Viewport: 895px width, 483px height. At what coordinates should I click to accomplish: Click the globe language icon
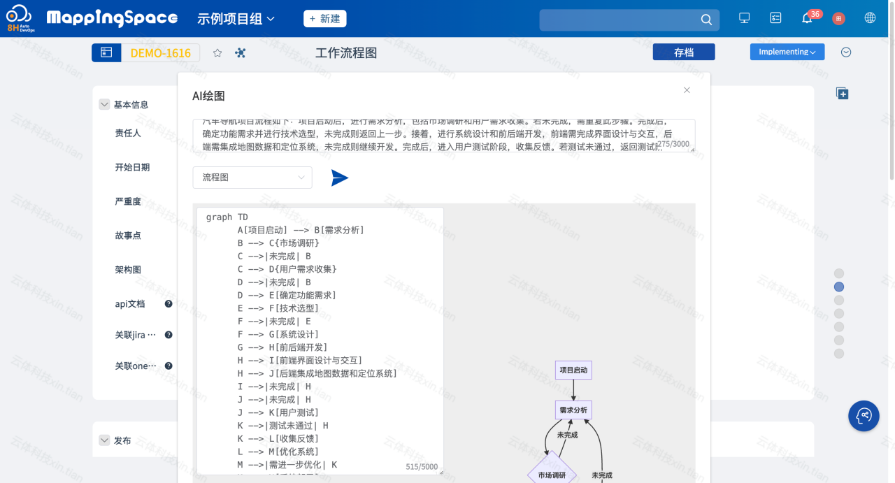click(870, 18)
